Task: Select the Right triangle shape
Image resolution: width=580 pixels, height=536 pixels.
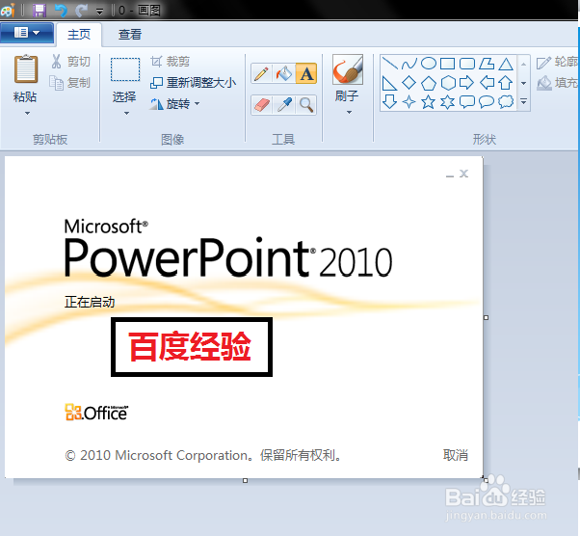Action: pos(389,83)
